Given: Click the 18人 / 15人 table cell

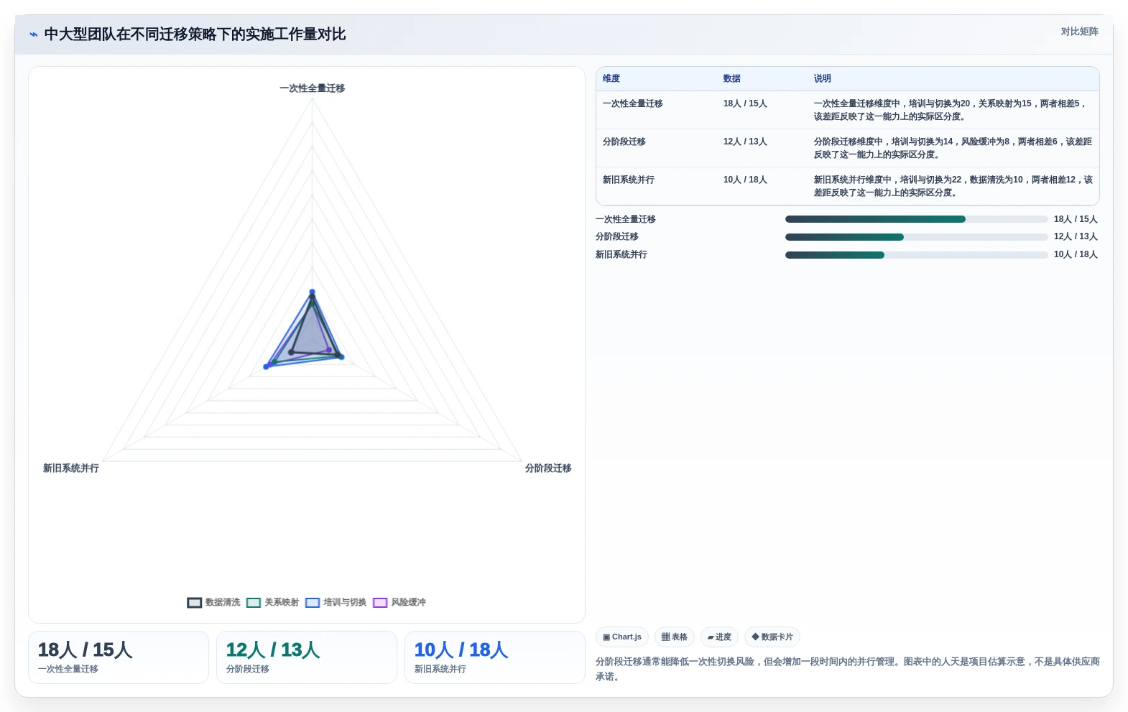Looking at the screenshot, I should click(745, 104).
